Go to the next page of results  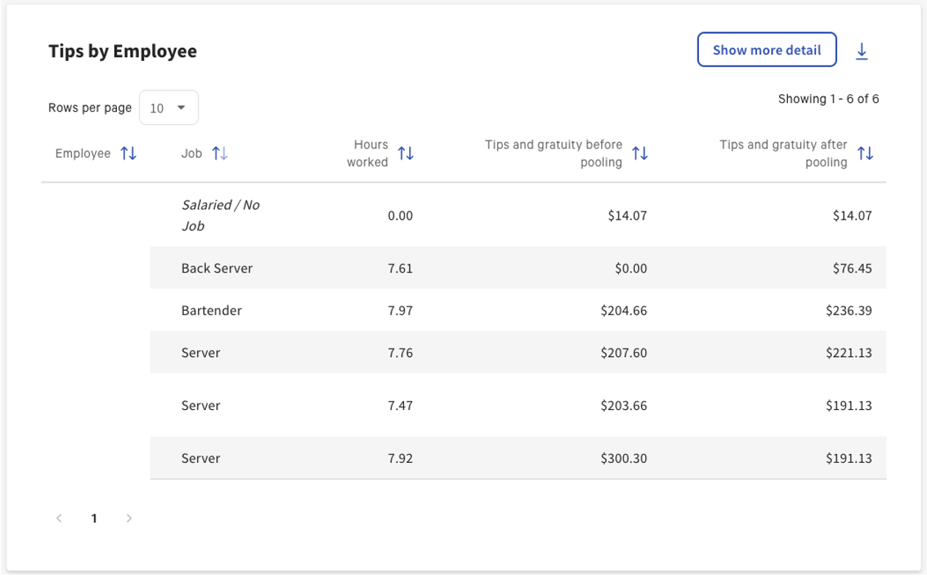coord(129,517)
